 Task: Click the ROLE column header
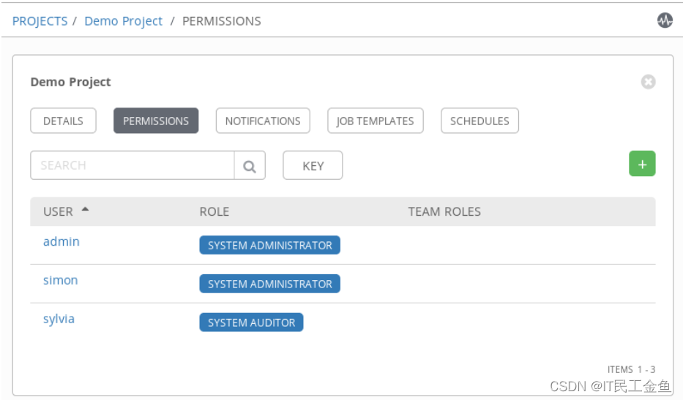[x=214, y=211]
